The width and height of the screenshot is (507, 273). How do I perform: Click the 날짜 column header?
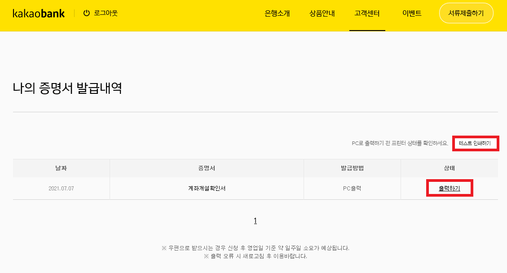[x=61, y=168]
